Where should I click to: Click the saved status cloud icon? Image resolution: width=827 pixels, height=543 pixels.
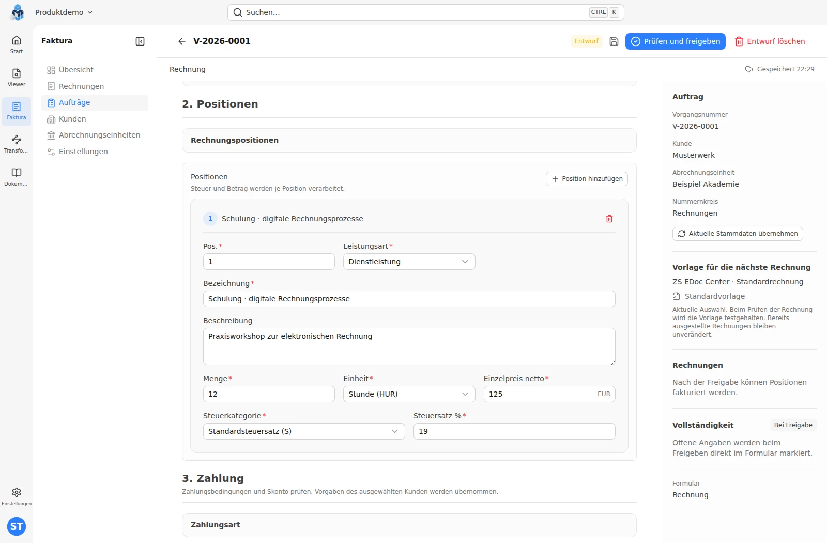pos(748,69)
